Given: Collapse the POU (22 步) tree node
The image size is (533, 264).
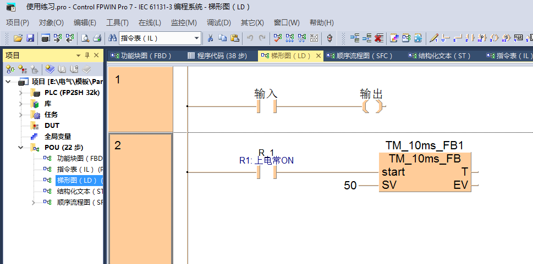Looking at the screenshot, I should (x=21, y=148).
